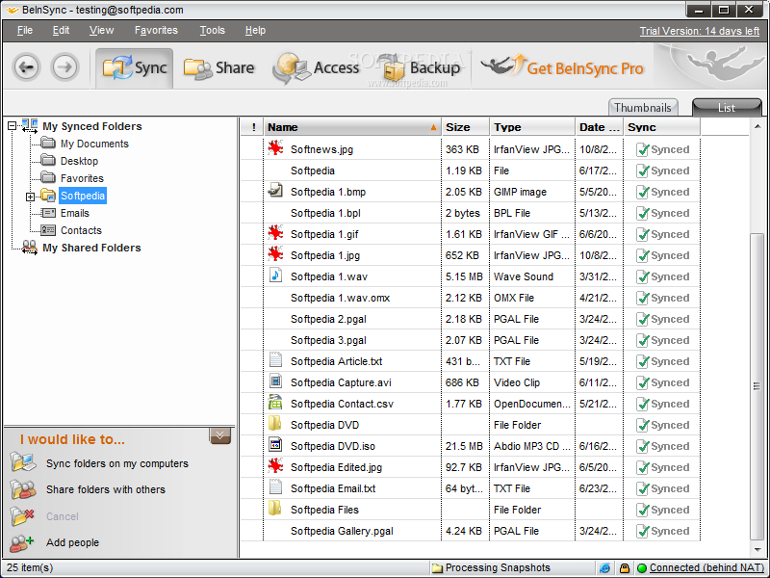Collapse My Synced Folders tree node
Image resolution: width=770 pixels, height=578 pixels.
(13, 126)
